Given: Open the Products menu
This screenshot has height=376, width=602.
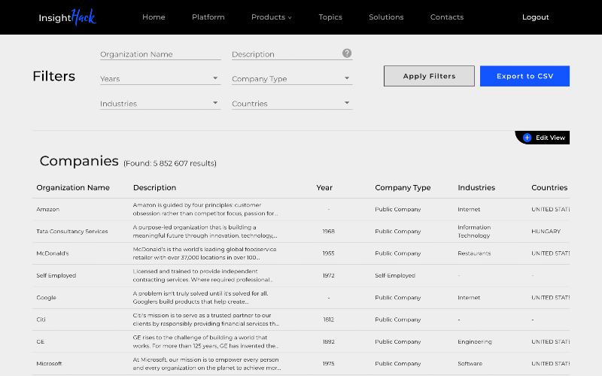Looking at the screenshot, I should point(271,17).
